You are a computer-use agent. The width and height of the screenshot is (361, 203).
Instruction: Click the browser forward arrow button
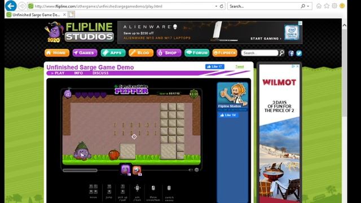(x=22, y=6)
